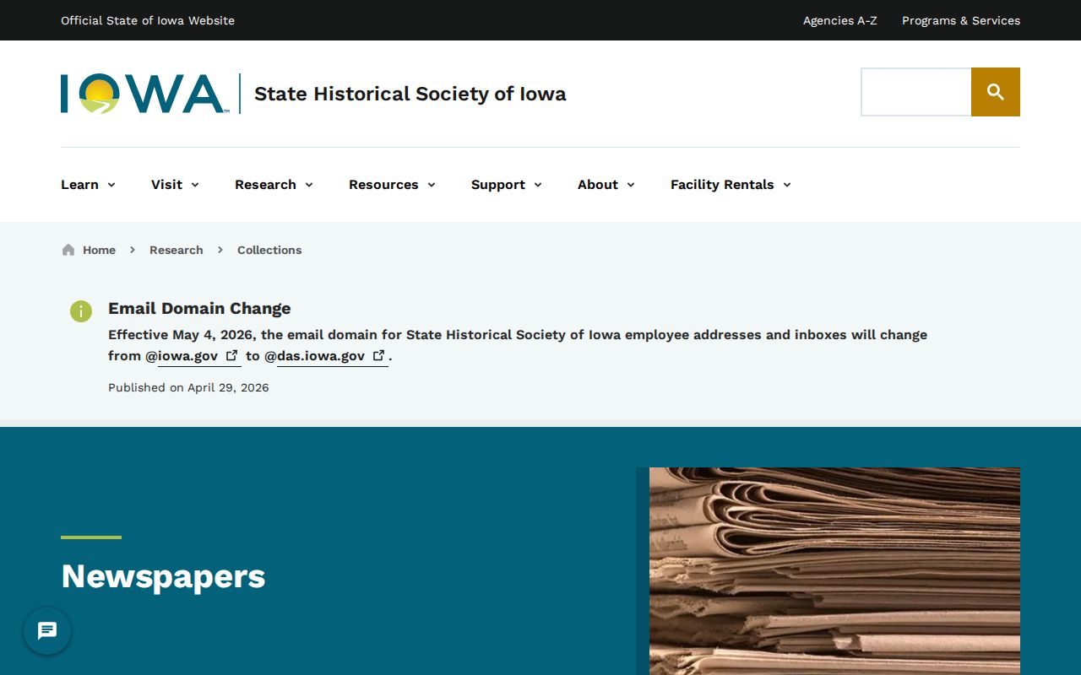Viewport: 1081px width, 675px height.
Task: Click the Email Domain Change heading
Action: click(199, 309)
